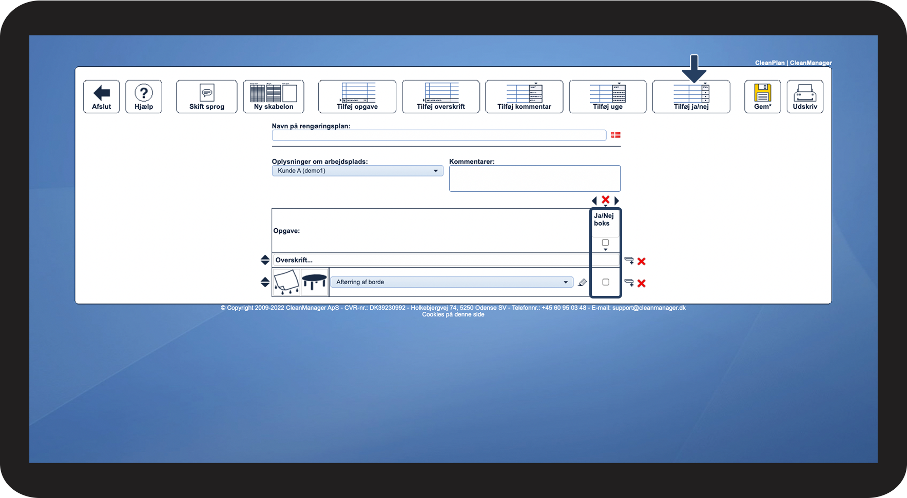The height and width of the screenshot is (498, 907).
Task: Select the Tilføj opgave toolbar icon
Action: pos(357,96)
